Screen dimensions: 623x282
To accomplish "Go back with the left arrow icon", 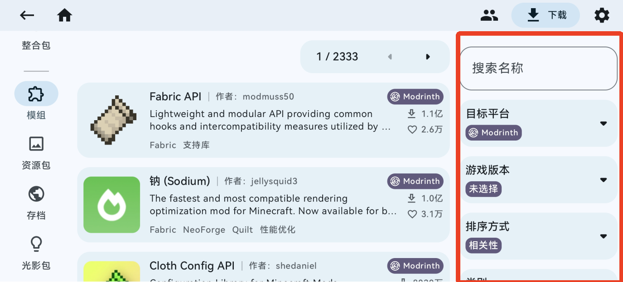I will click(x=27, y=15).
